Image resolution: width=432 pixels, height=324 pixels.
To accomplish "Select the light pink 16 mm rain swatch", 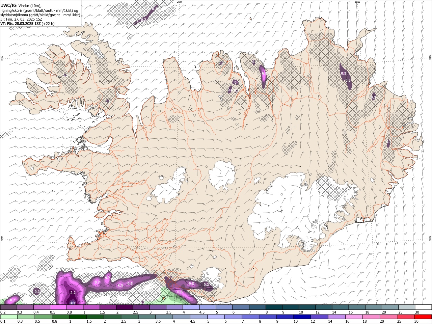I will point(354,317).
